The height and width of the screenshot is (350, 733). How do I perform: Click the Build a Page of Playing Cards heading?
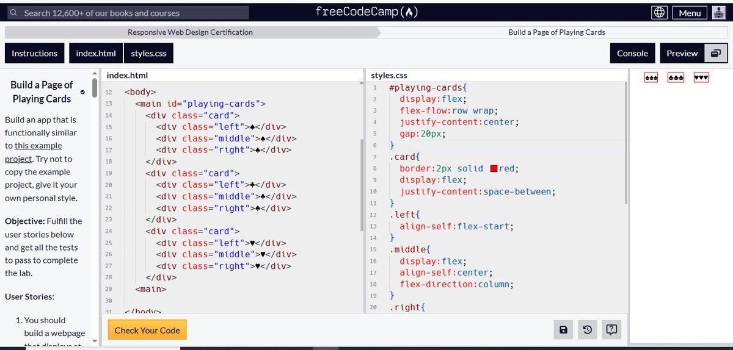coord(42,91)
